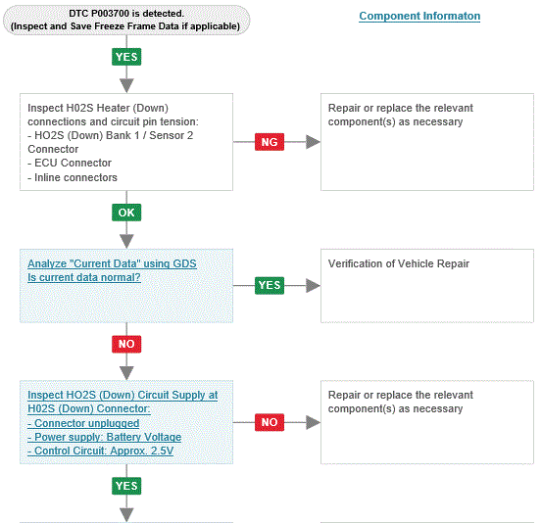Screen dimensions: 541x523
Task: Follow the Inspect HO2S (Down) Circuit Supply link
Action: pyautogui.click(x=123, y=395)
